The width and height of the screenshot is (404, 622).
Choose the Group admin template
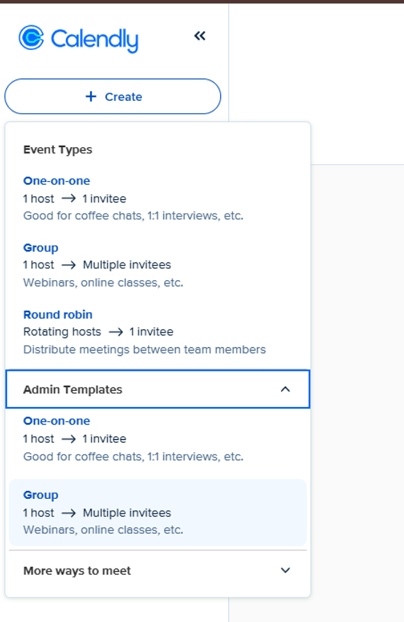click(41, 495)
